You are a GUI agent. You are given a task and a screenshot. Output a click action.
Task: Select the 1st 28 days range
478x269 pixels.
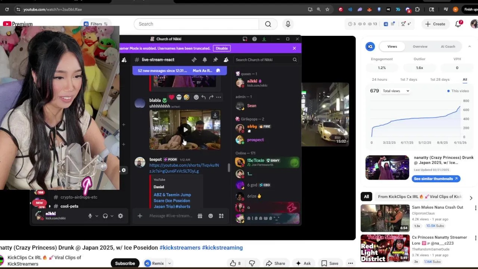pos(440,80)
